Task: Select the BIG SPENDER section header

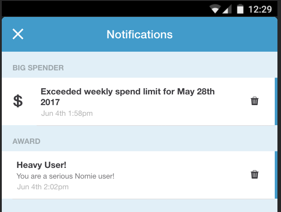Action: pos(38,68)
